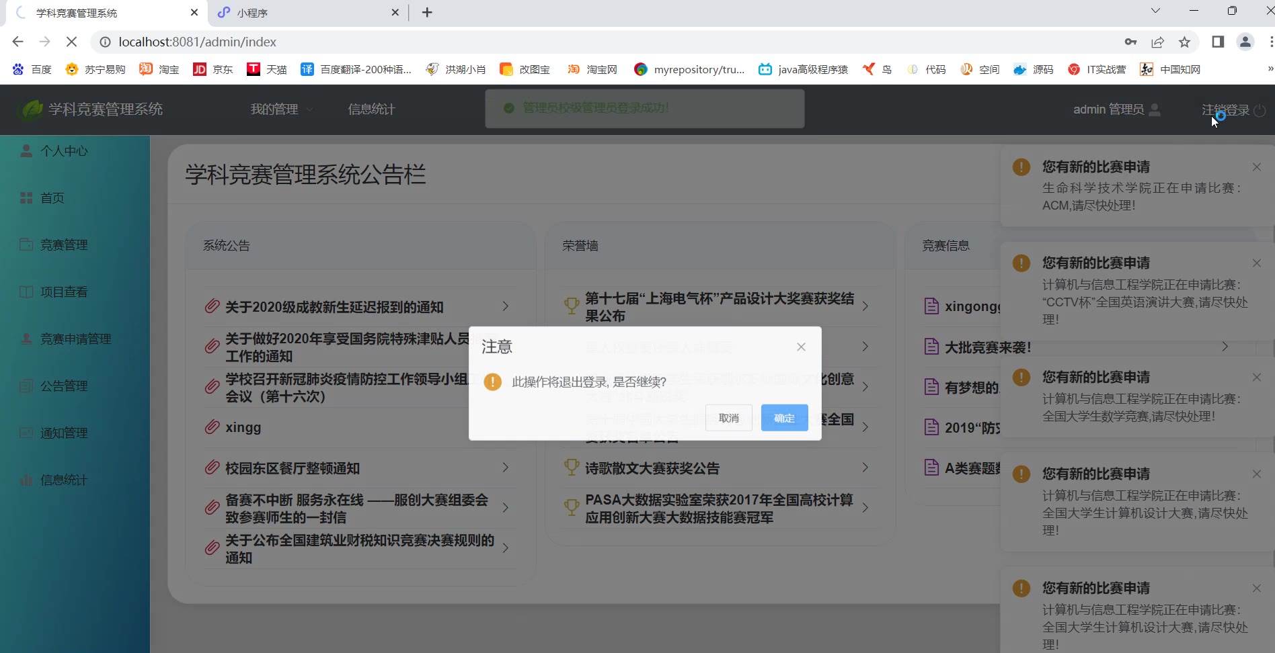Click trophy icon beside 诗歌散文大赛获奖公告

pyautogui.click(x=572, y=468)
